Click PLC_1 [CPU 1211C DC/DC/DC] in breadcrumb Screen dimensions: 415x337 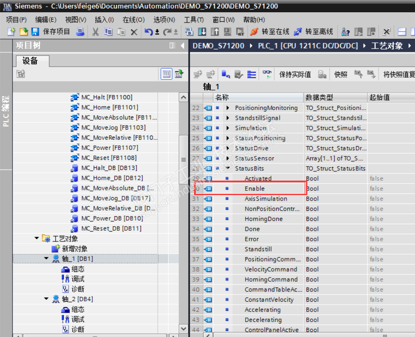click(308, 46)
